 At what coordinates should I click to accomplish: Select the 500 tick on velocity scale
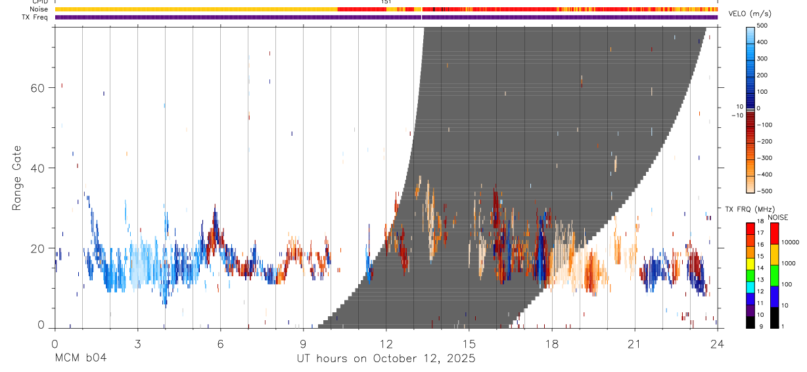click(x=764, y=26)
